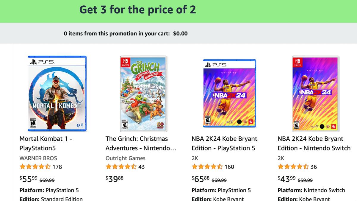The height and width of the screenshot is (201, 357).
Task: Open the 178 reviews for Mortal Kombat 1
Action: [x=57, y=167]
